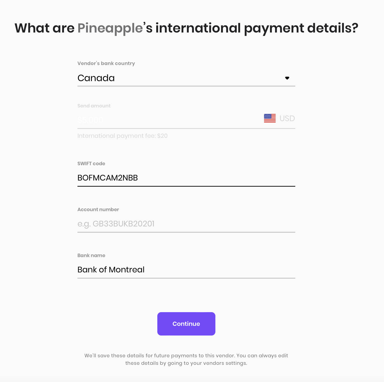Click the USD currency label
Image resolution: width=384 pixels, height=382 pixels.
tap(287, 118)
